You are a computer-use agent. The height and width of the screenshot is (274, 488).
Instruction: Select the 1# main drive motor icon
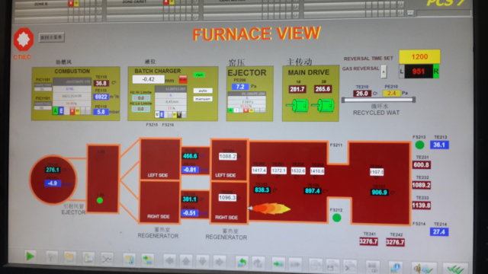point(297,106)
